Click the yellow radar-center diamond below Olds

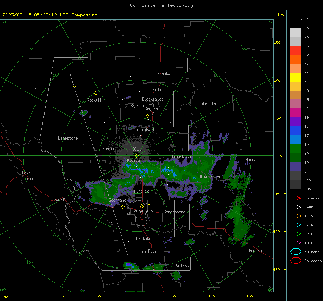(x=137, y=156)
